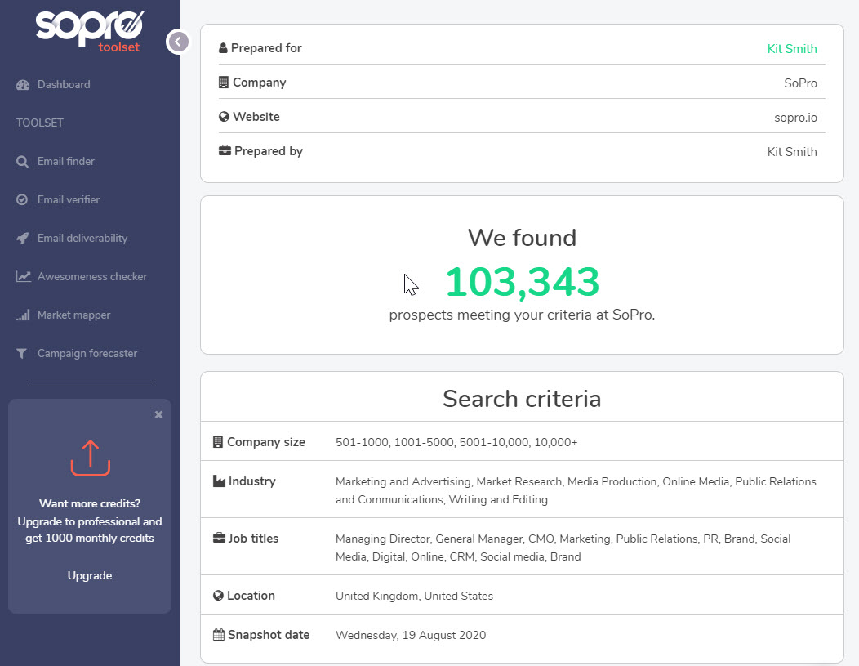The width and height of the screenshot is (859, 666).
Task: Click the Upgrade button
Action: pyautogui.click(x=90, y=575)
